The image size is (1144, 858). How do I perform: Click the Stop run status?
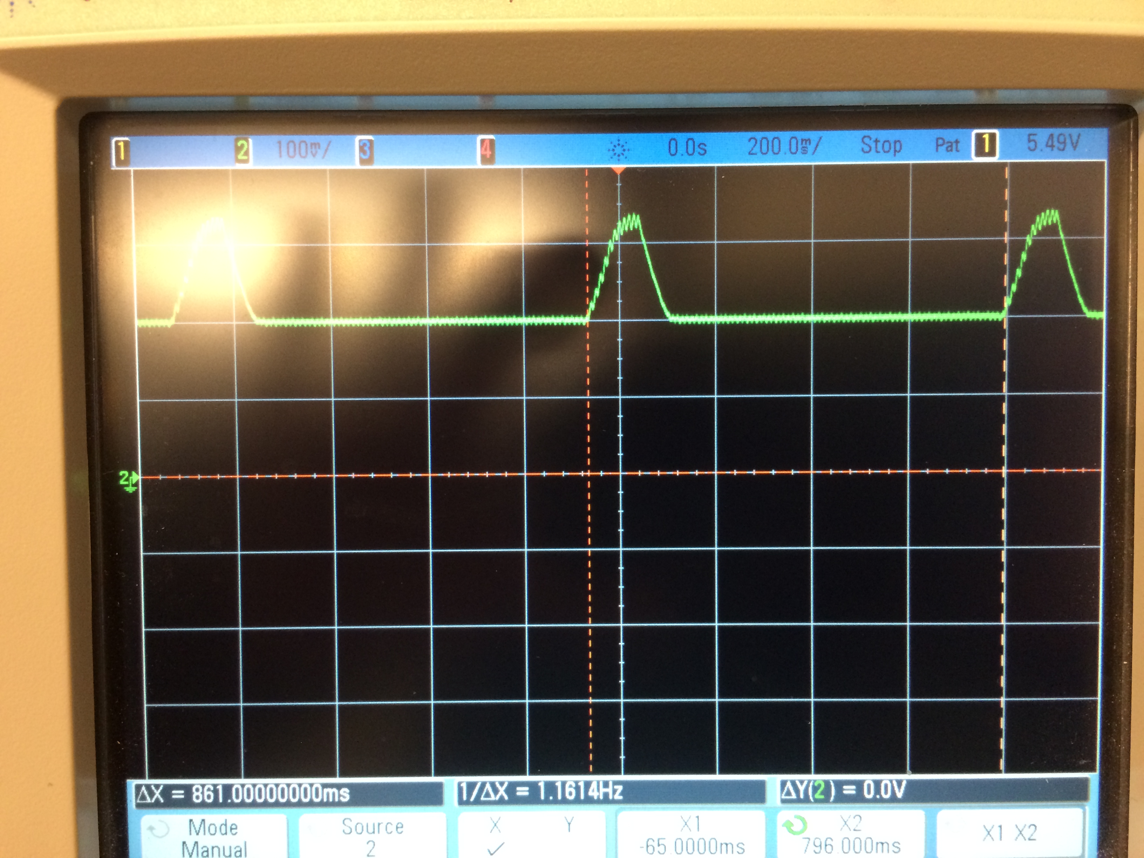click(x=881, y=145)
